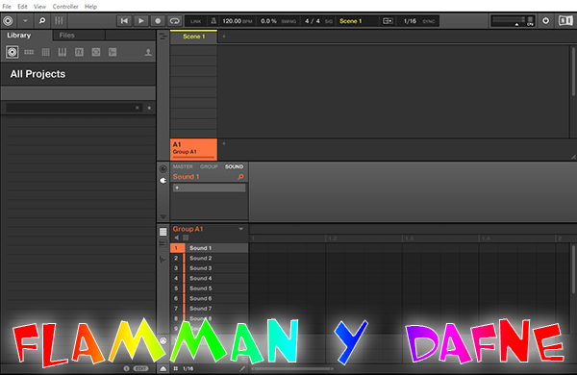Switch to the SOUND tab
The image size is (577, 375).
[x=234, y=166]
